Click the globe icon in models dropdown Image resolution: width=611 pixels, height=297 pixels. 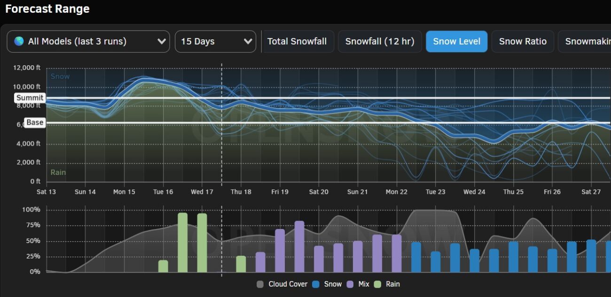(19, 41)
